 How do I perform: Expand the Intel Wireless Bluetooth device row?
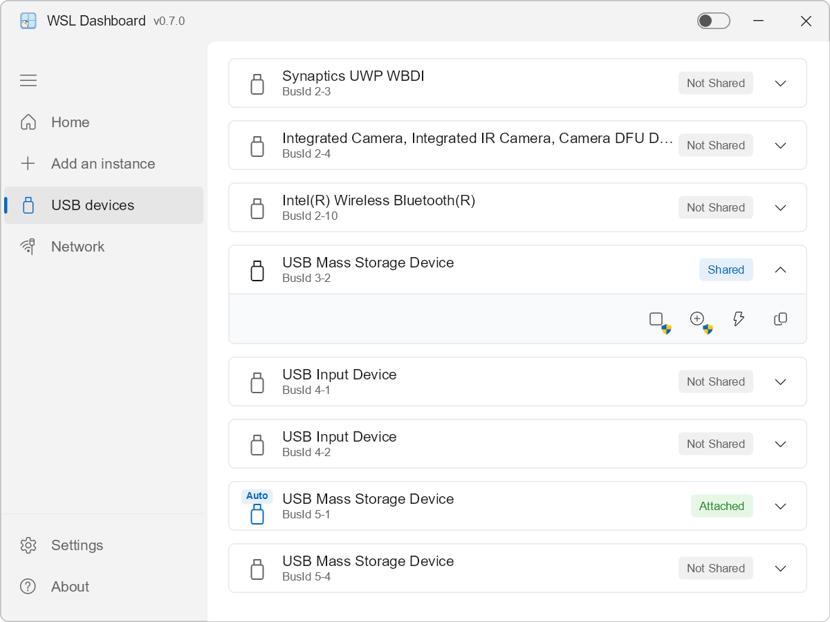780,208
